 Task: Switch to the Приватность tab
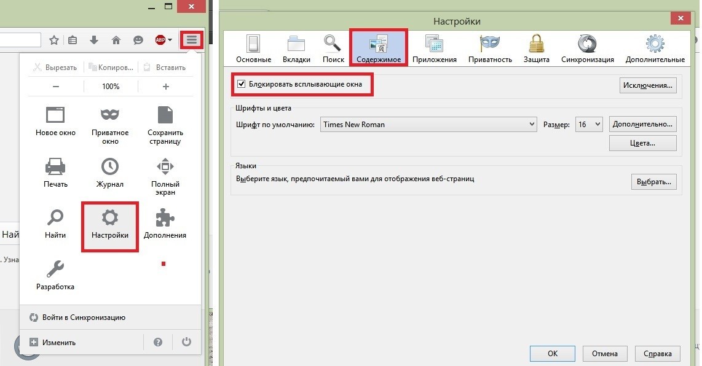(490, 49)
